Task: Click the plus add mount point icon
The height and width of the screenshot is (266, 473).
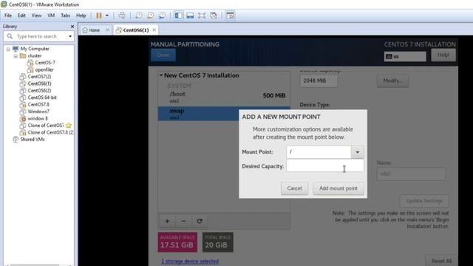Action: click(x=168, y=221)
